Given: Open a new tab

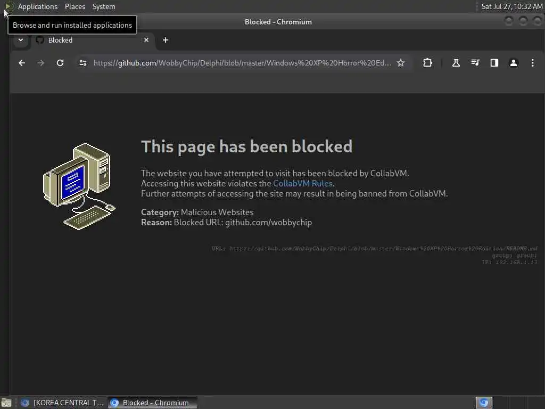Looking at the screenshot, I should click(166, 40).
